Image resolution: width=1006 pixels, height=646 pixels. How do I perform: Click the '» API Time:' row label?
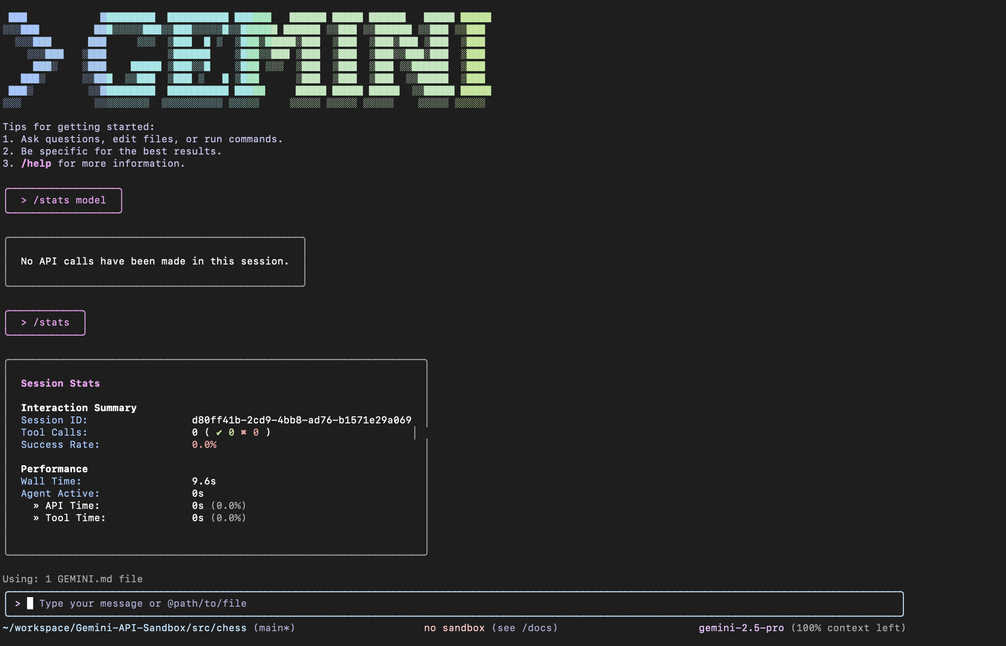pos(66,505)
